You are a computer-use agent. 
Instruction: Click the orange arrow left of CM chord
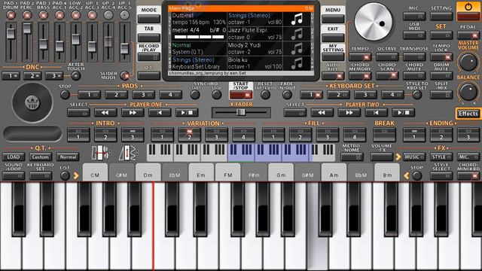coord(75,175)
